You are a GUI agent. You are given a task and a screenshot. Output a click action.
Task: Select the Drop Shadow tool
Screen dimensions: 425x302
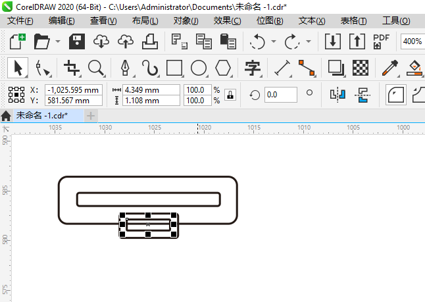pyautogui.click(x=336, y=68)
